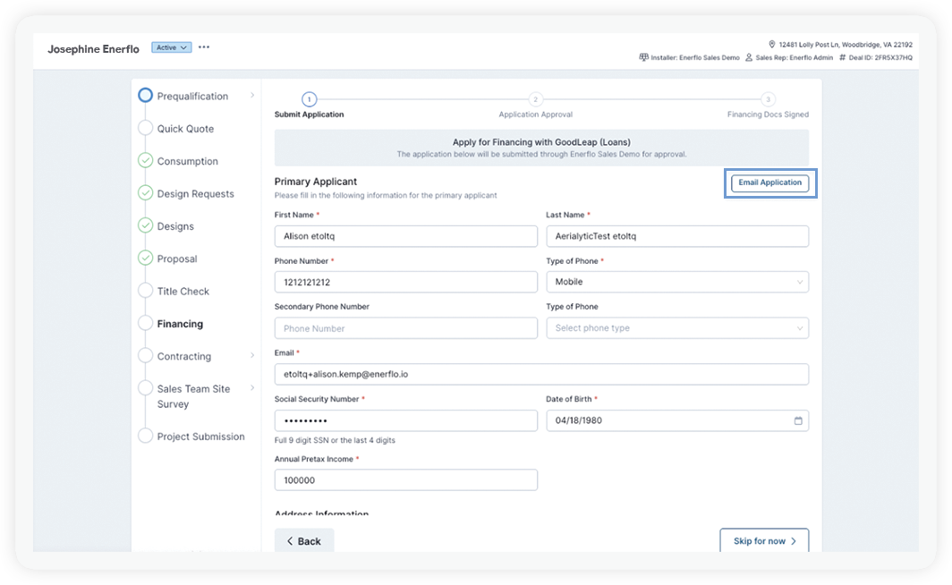Click the Application Approval step label
The image size is (952, 585).
tap(535, 114)
